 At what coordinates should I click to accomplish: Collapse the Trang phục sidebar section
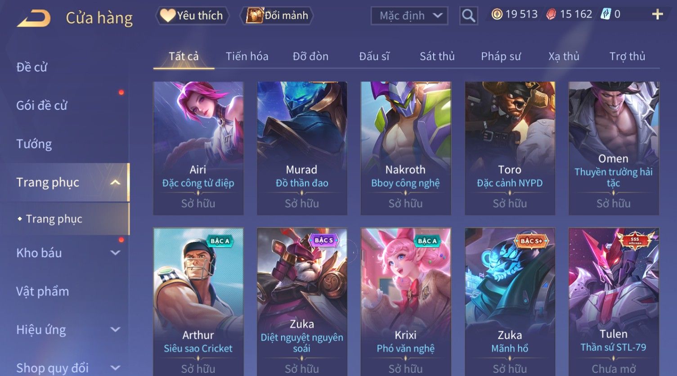[x=115, y=182]
